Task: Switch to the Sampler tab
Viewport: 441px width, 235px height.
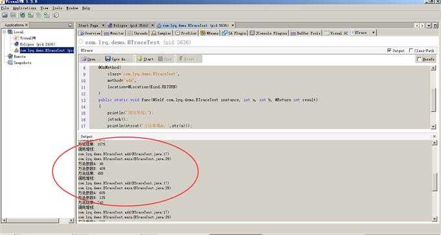Action: [161, 33]
